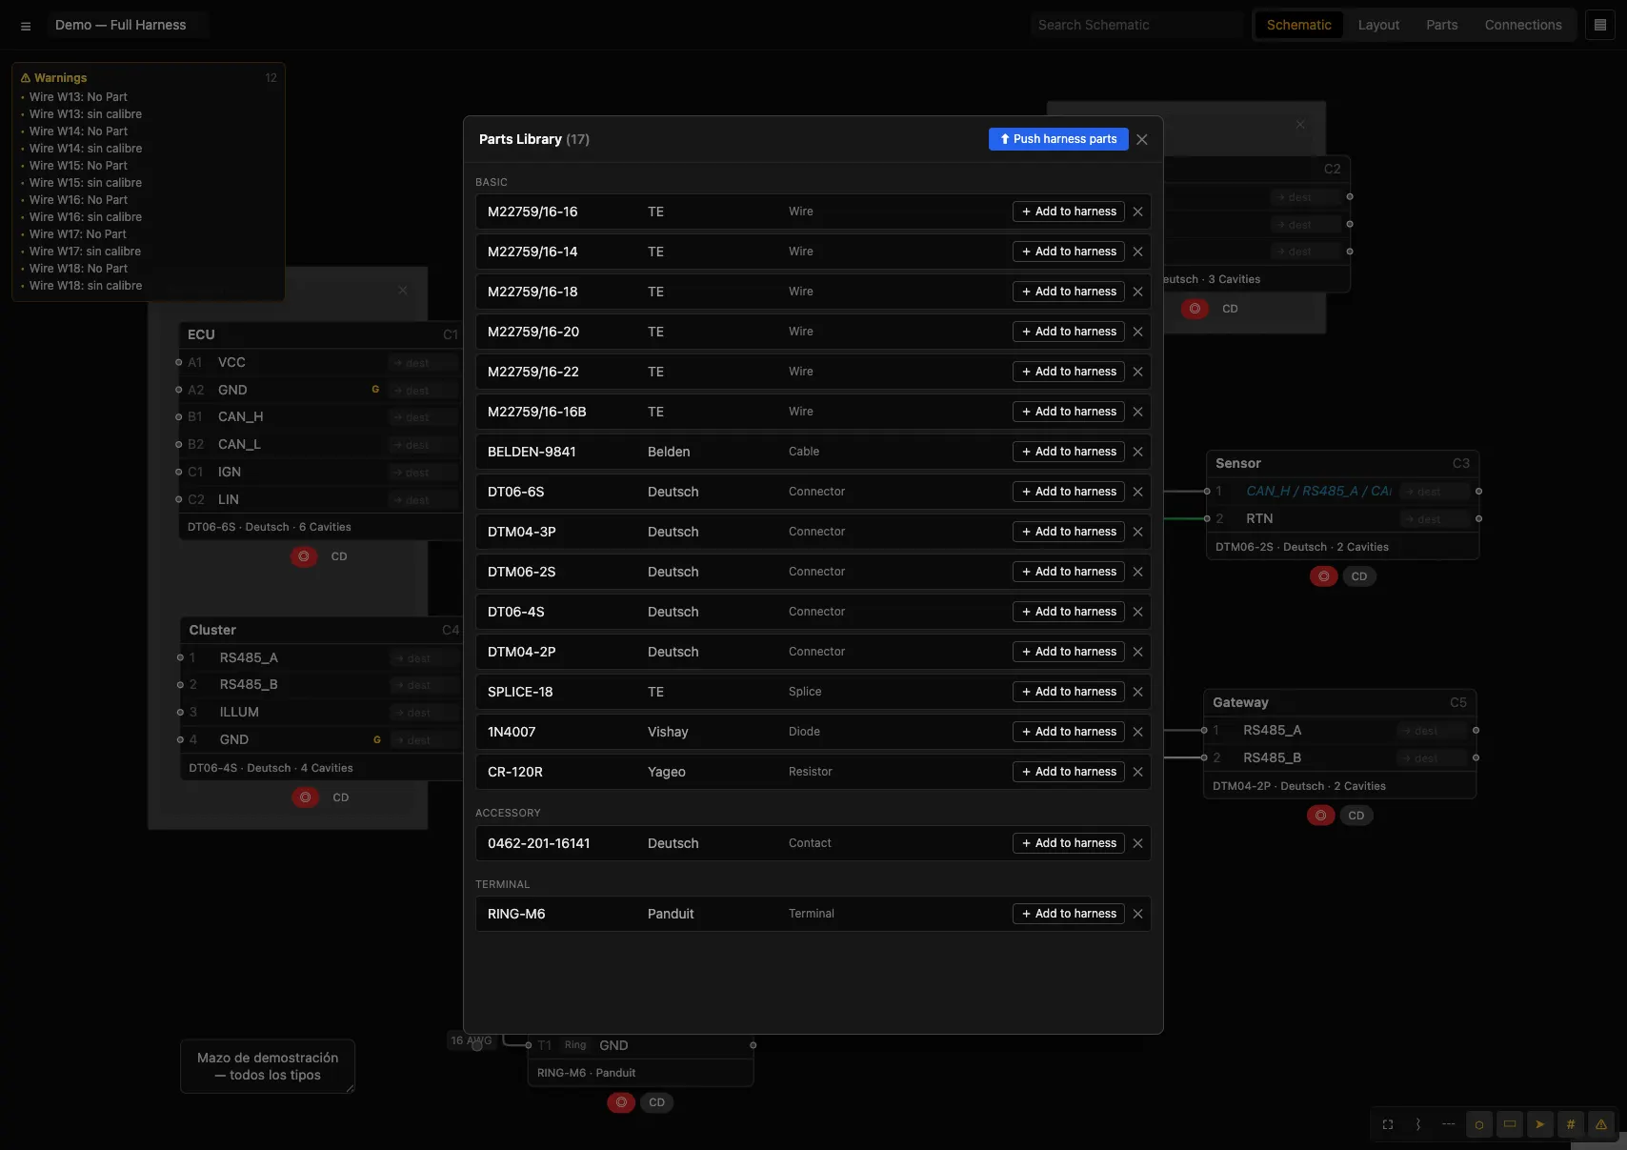Remove the DT06-4S connector row
The image size is (1627, 1150).
[1137, 612]
